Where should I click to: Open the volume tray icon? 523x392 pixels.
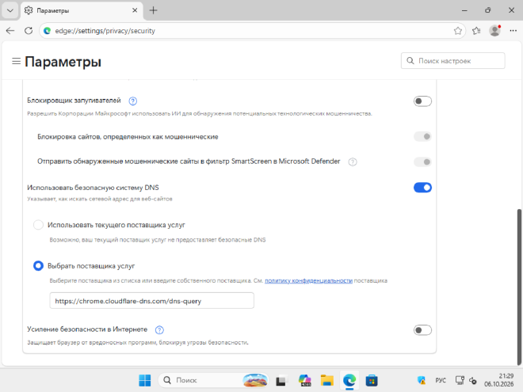(473, 380)
